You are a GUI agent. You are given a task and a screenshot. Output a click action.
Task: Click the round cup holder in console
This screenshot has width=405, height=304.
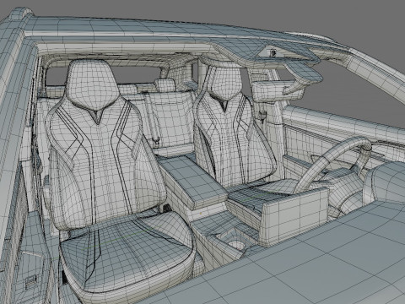tap(236, 246)
